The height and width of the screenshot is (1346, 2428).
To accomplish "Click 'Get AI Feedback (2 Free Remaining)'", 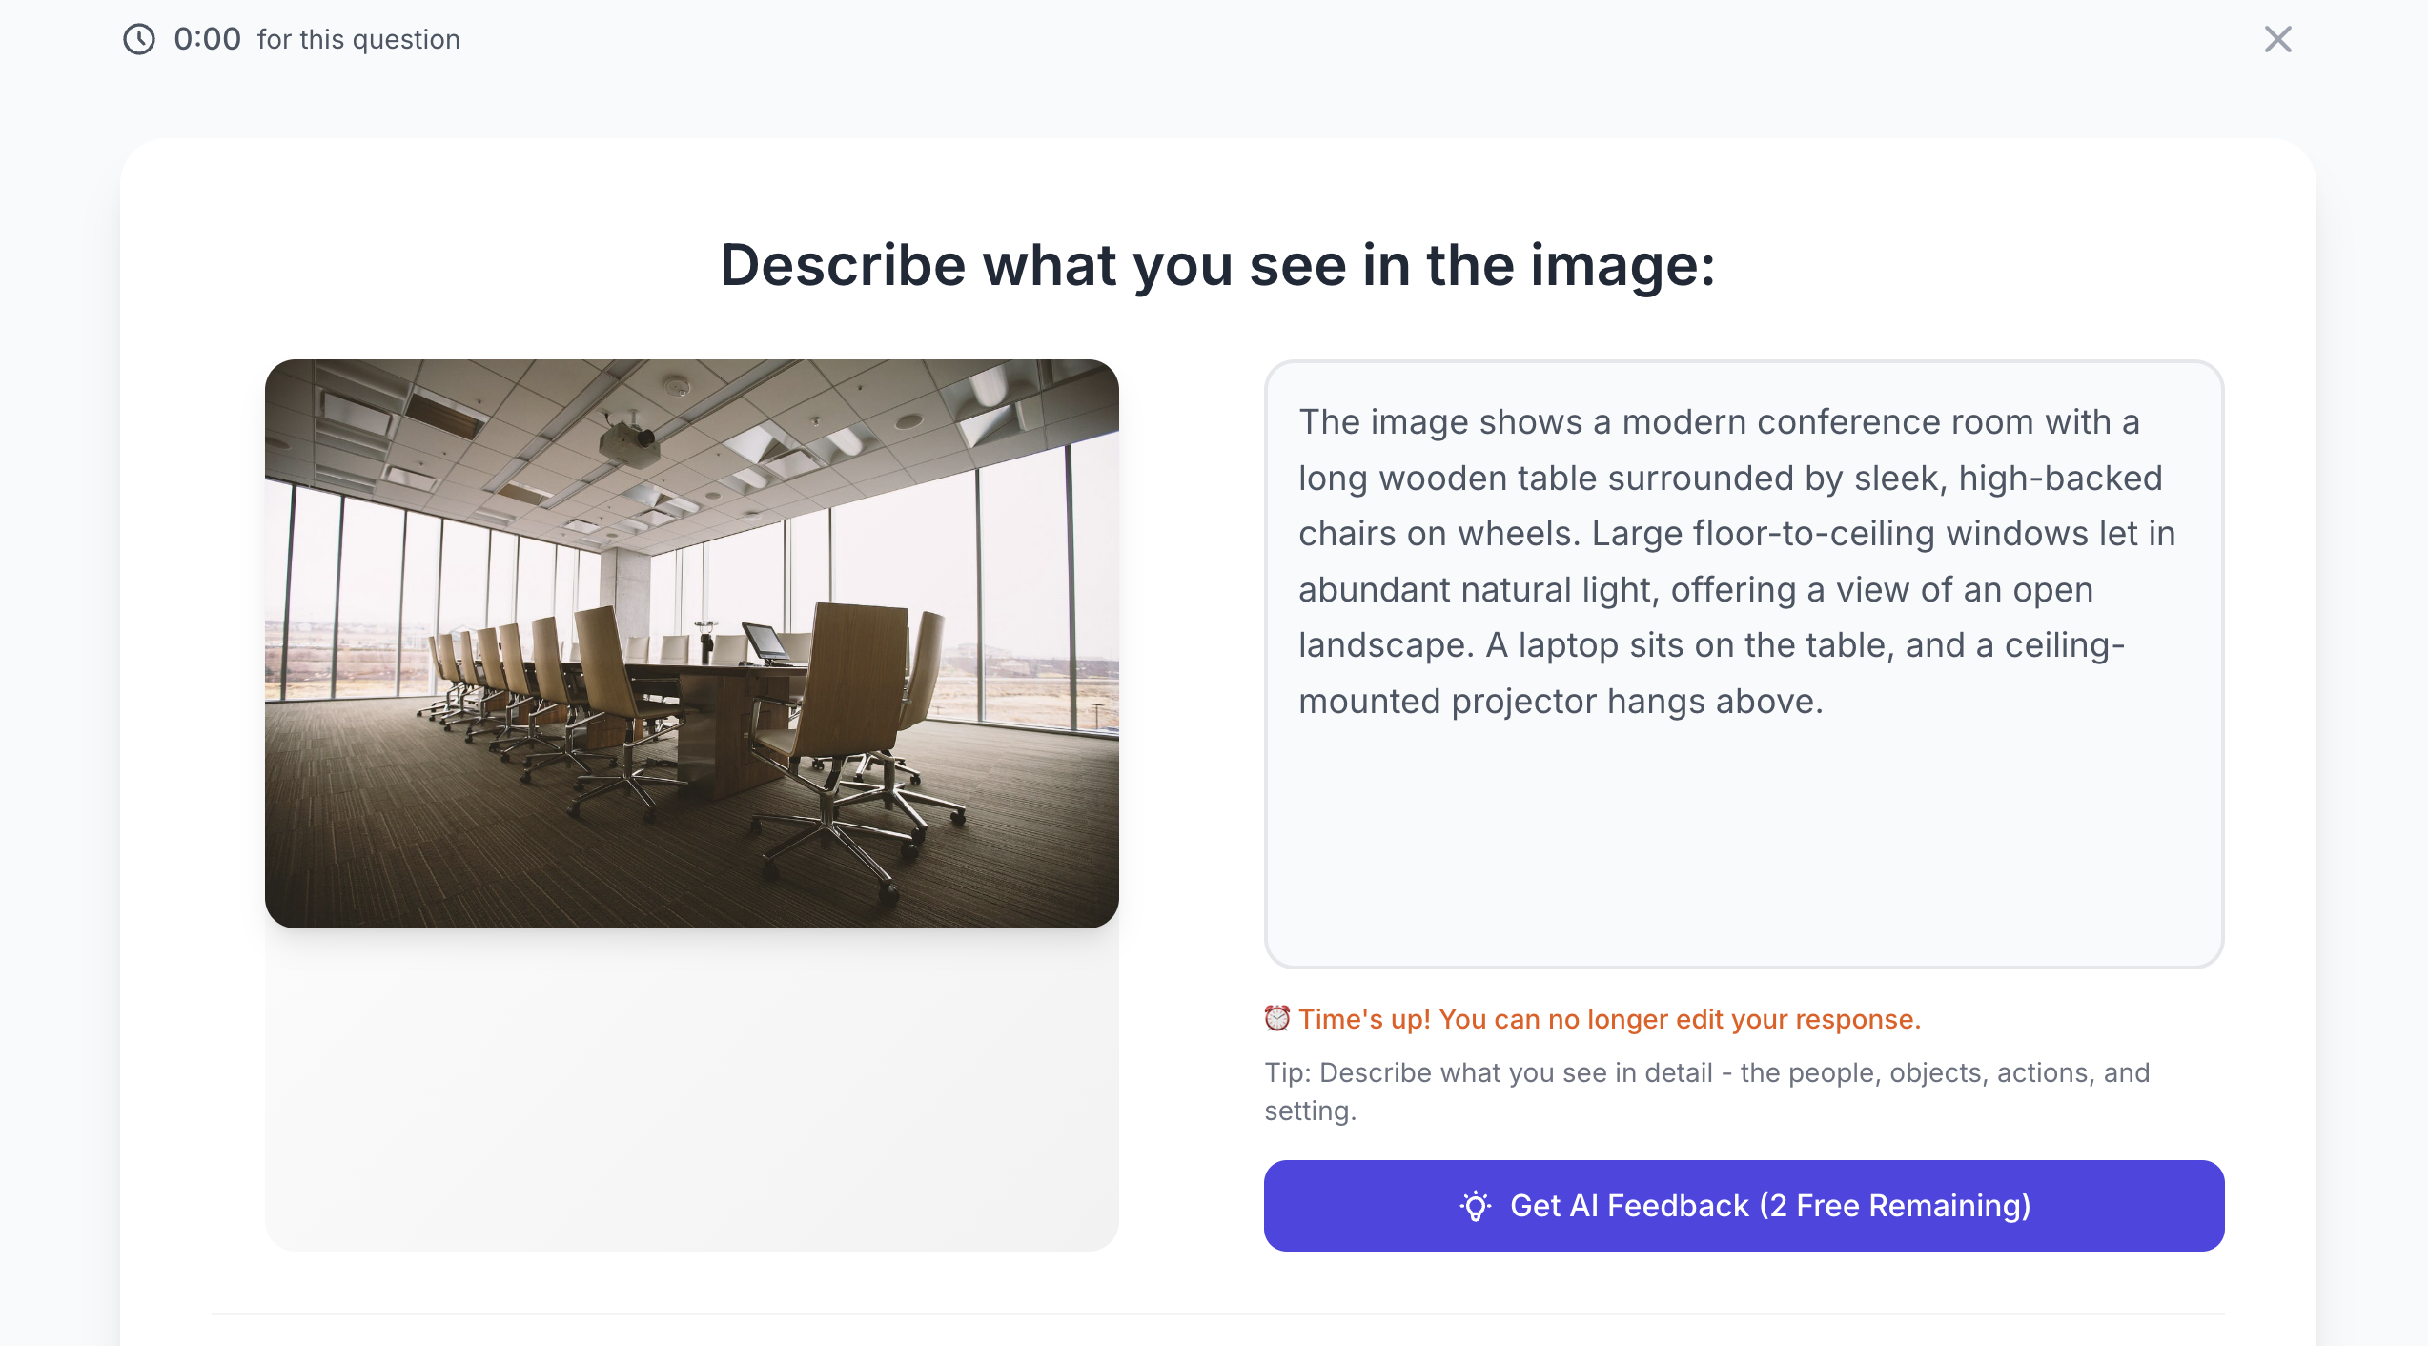I will [1743, 1205].
